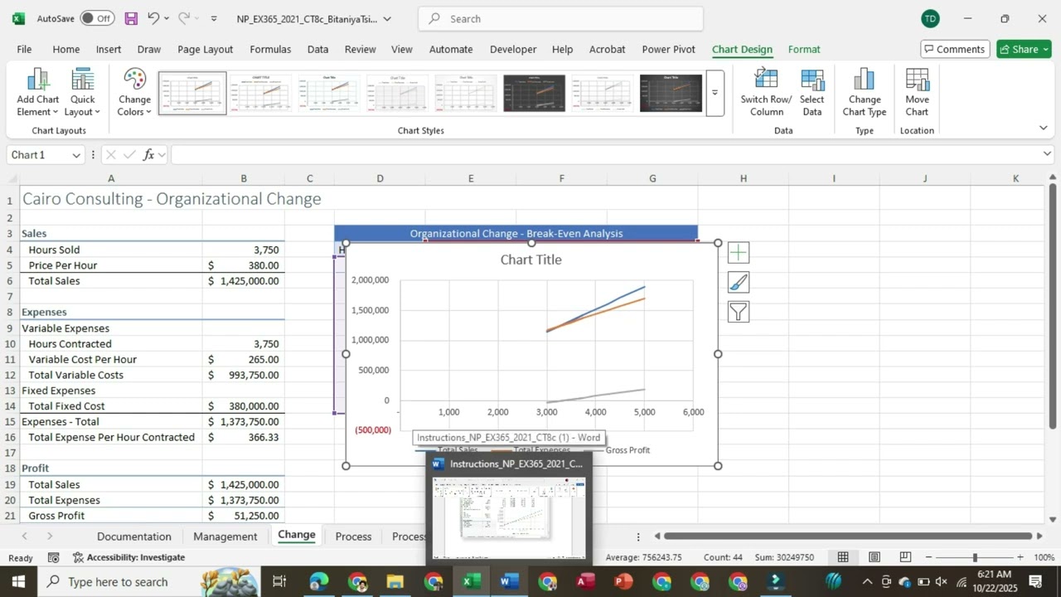Click the Chart Elements plus button
This screenshot has height=597, width=1061.
coord(738,252)
